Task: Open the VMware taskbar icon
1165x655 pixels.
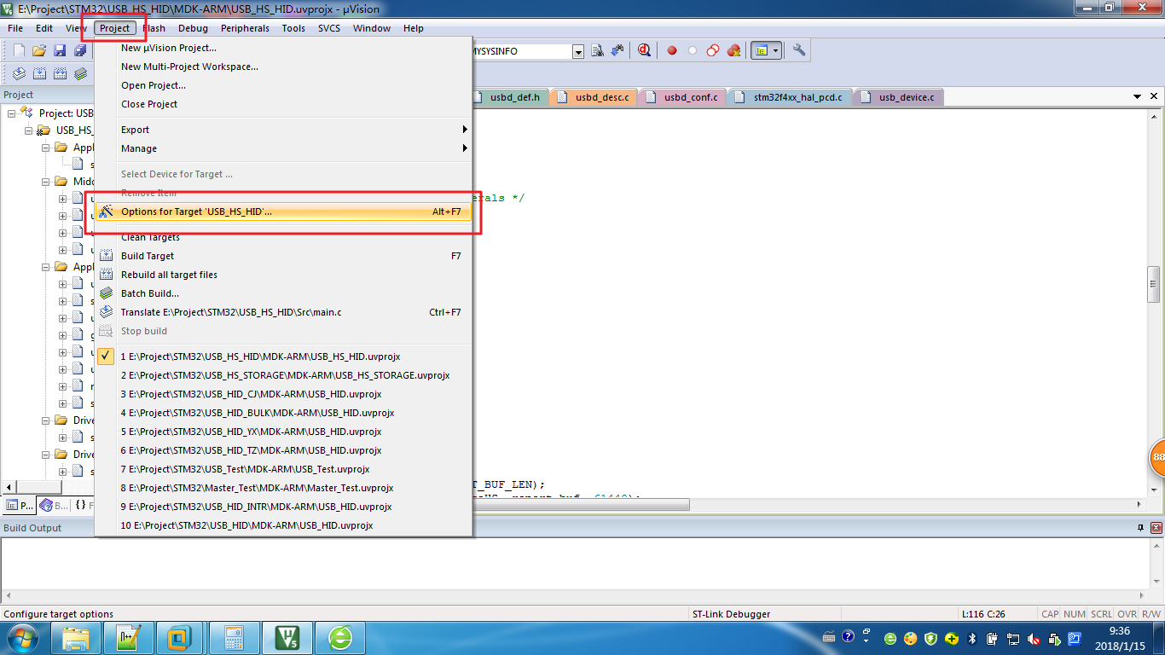Action: (180, 638)
